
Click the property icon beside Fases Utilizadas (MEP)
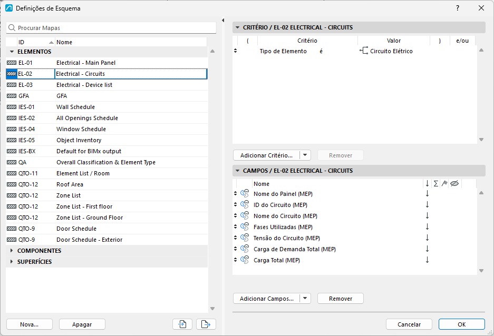(245, 226)
